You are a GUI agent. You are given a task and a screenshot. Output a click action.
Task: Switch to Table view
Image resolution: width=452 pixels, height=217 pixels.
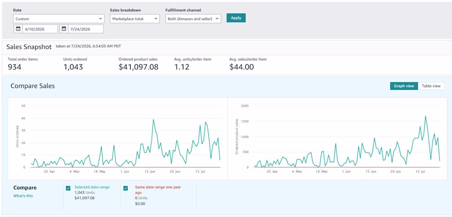click(x=431, y=86)
